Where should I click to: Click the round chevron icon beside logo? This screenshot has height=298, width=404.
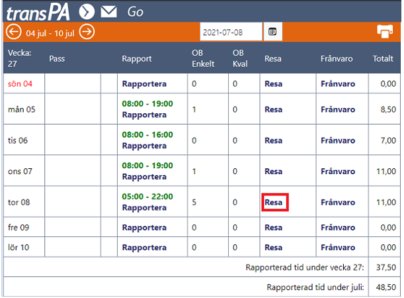(x=87, y=12)
